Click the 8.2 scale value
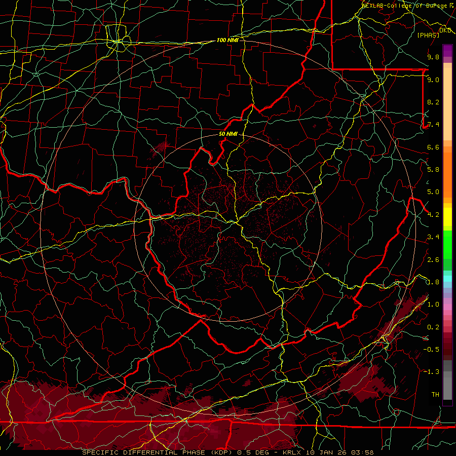The width and height of the screenshot is (456, 456). click(x=433, y=102)
